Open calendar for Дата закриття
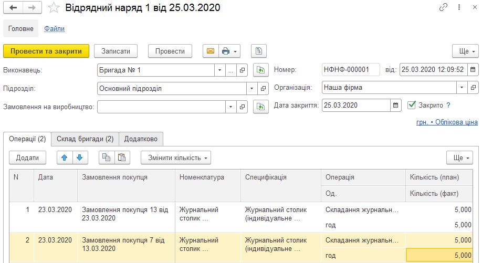The height and width of the screenshot is (263, 482). (x=395, y=106)
